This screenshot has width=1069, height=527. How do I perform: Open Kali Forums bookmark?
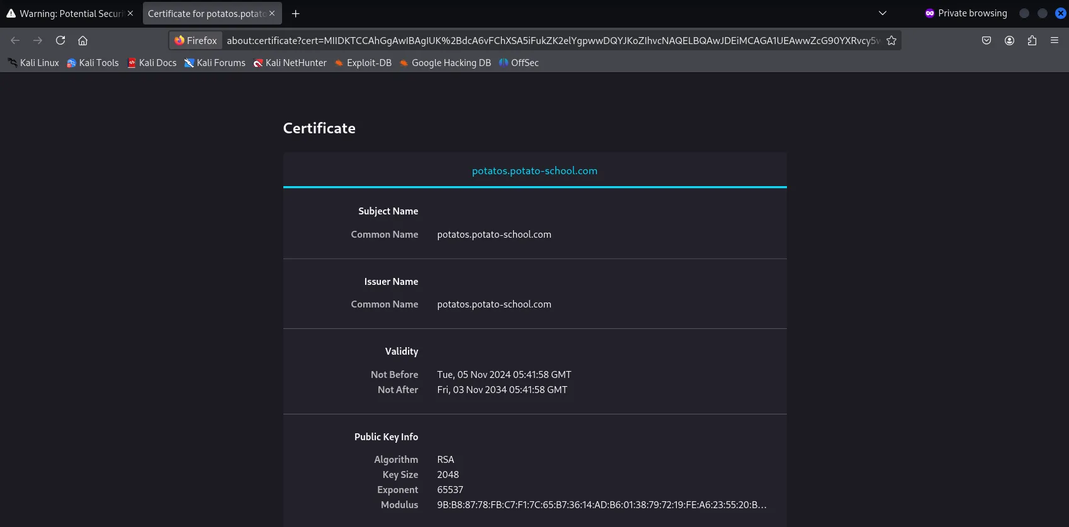(215, 63)
